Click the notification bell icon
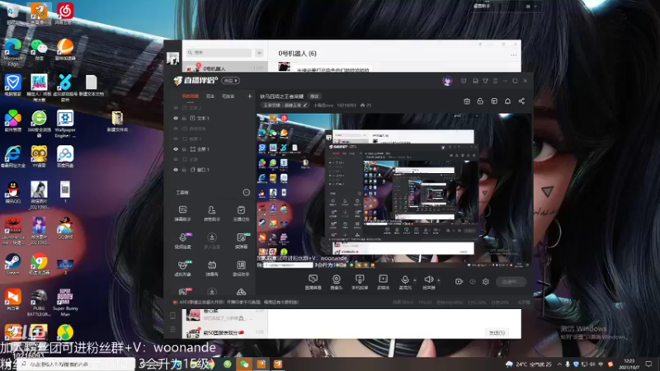 tap(507, 101)
